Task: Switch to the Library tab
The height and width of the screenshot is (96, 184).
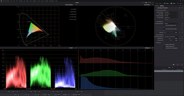Action: pyautogui.click(x=157, y=6)
